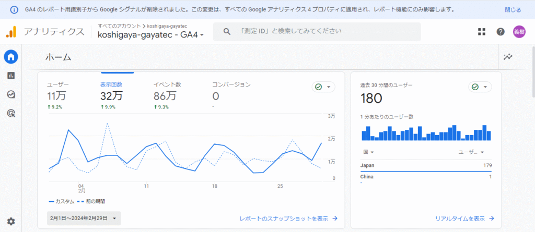This screenshot has height=232, width=535.
Task: Open the help question mark icon
Action: (500, 32)
